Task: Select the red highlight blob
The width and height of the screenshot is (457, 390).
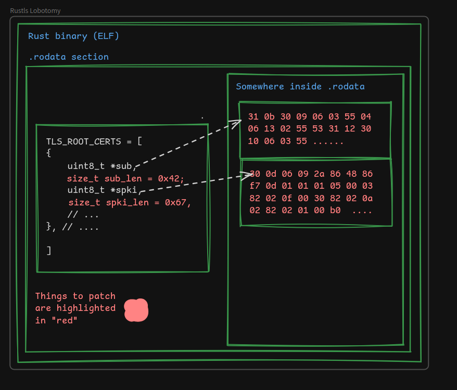Action: pyautogui.click(x=136, y=310)
